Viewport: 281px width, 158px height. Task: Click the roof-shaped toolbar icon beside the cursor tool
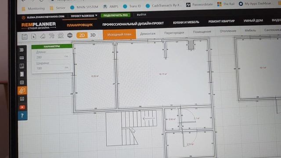(x=43, y=36)
